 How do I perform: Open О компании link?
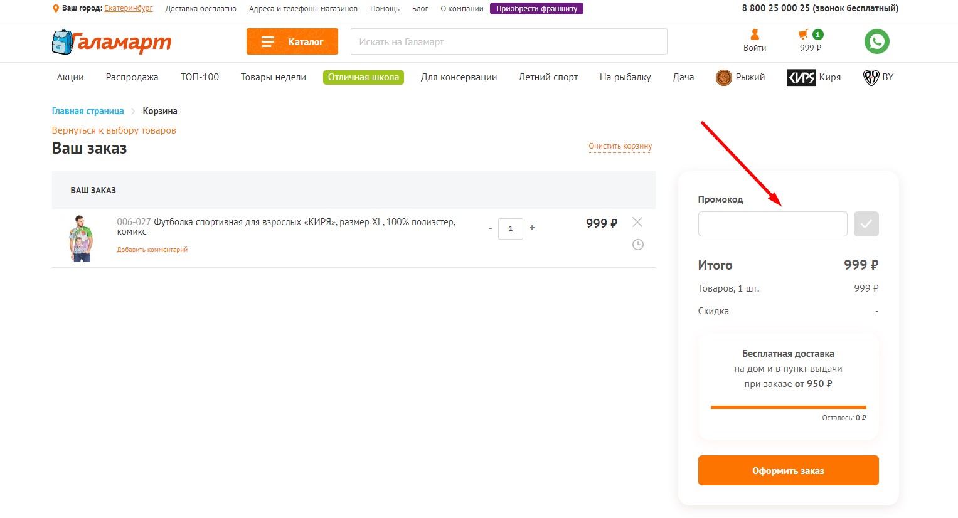(x=462, y=9)
